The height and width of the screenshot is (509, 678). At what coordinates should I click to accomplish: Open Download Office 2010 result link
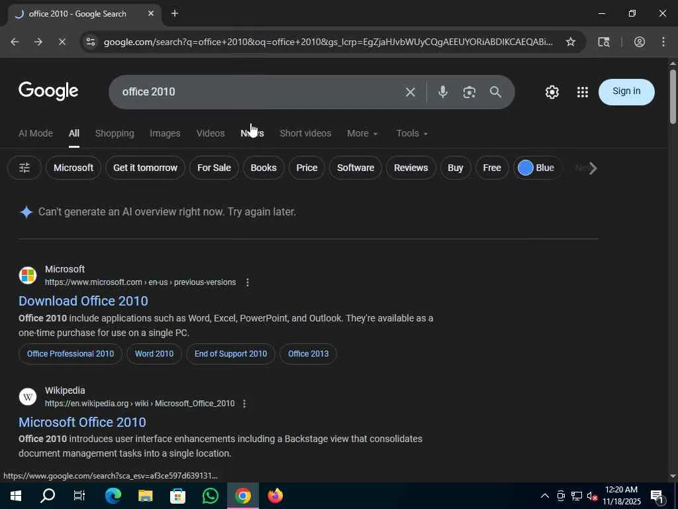[x=83, y=301]
